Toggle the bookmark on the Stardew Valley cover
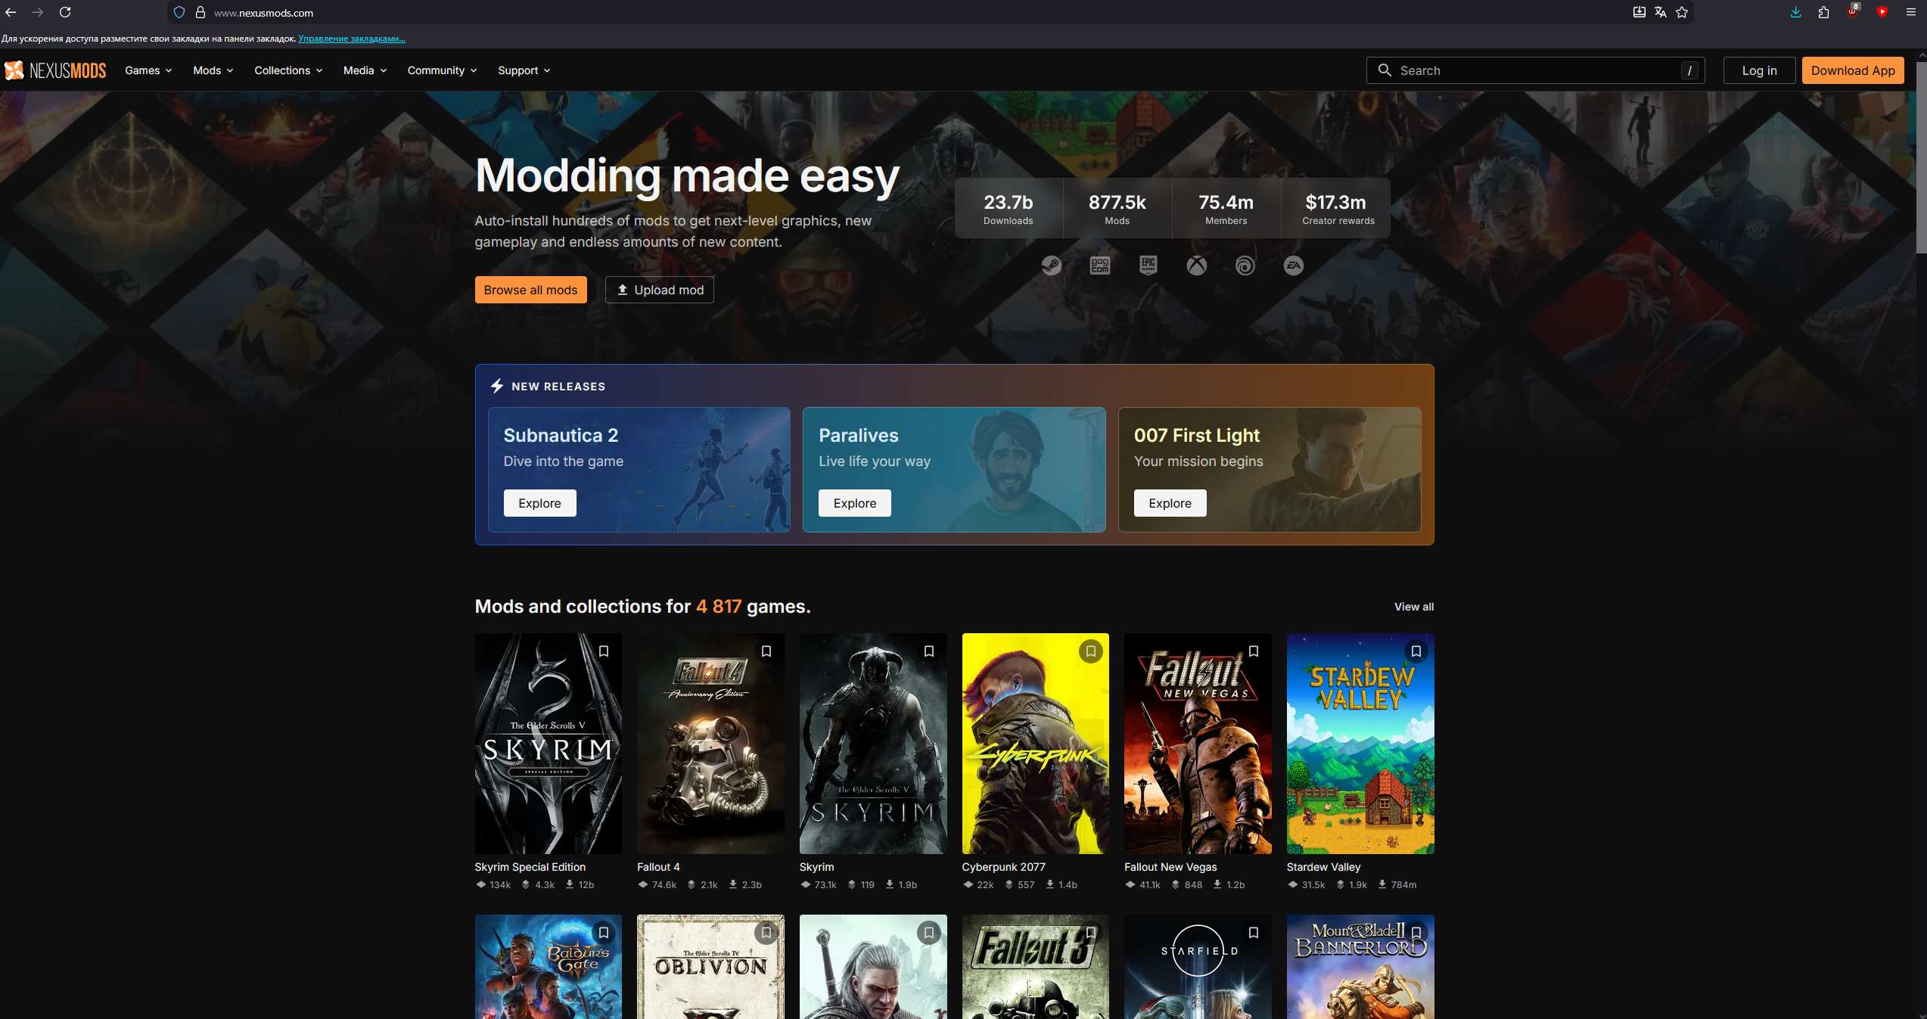The image size is (1927, 1019). click(x=1416, y=651)
